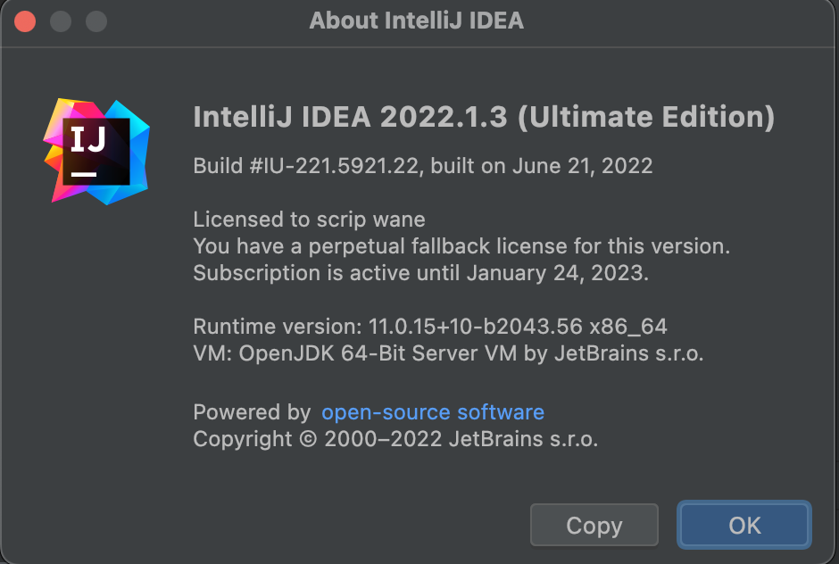Click the Runtime version line

[430, 327]
